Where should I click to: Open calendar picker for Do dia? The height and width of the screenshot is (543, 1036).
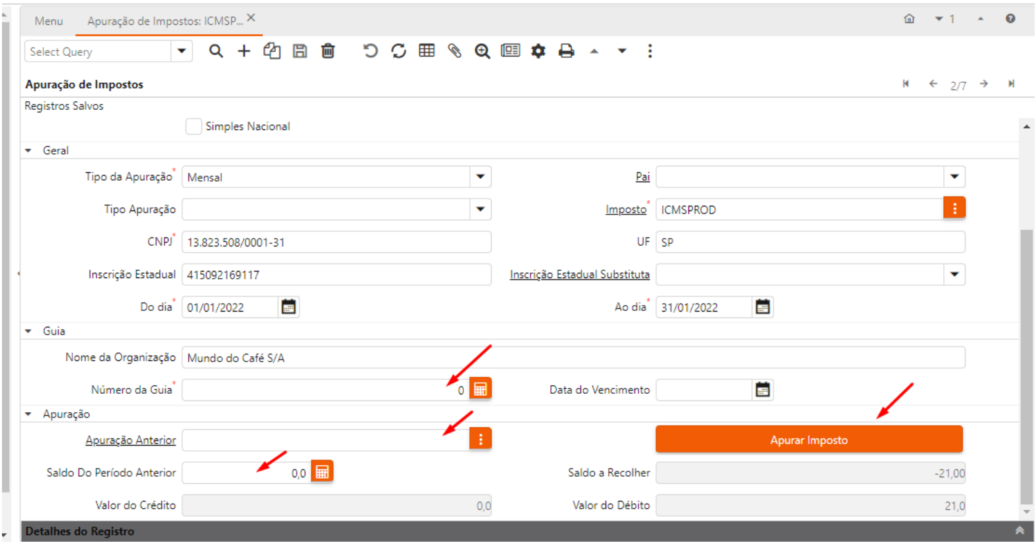tap(288, 307)
